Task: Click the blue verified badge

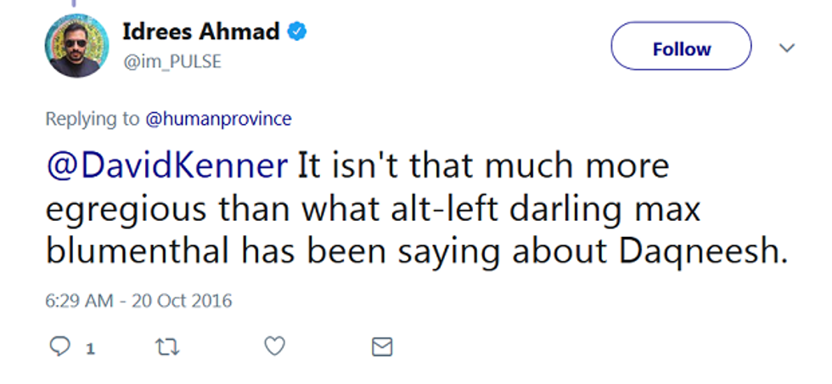Action: point(297,32)
